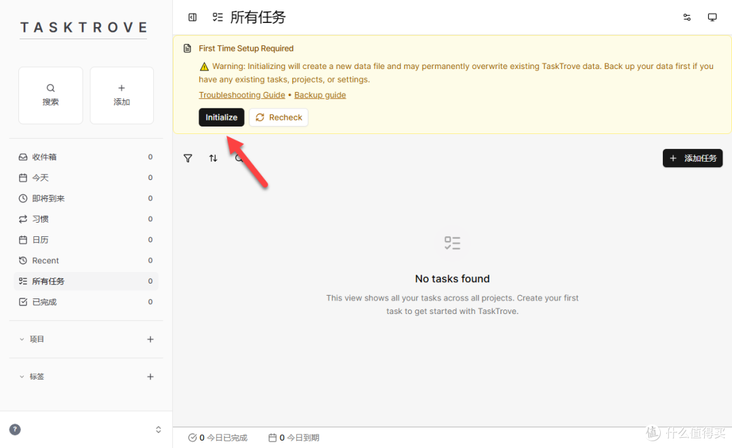Open the Troubleshooting Guide link
Image resolution: width=732 pixels, height=448 pixels.
tap(242, 95)
